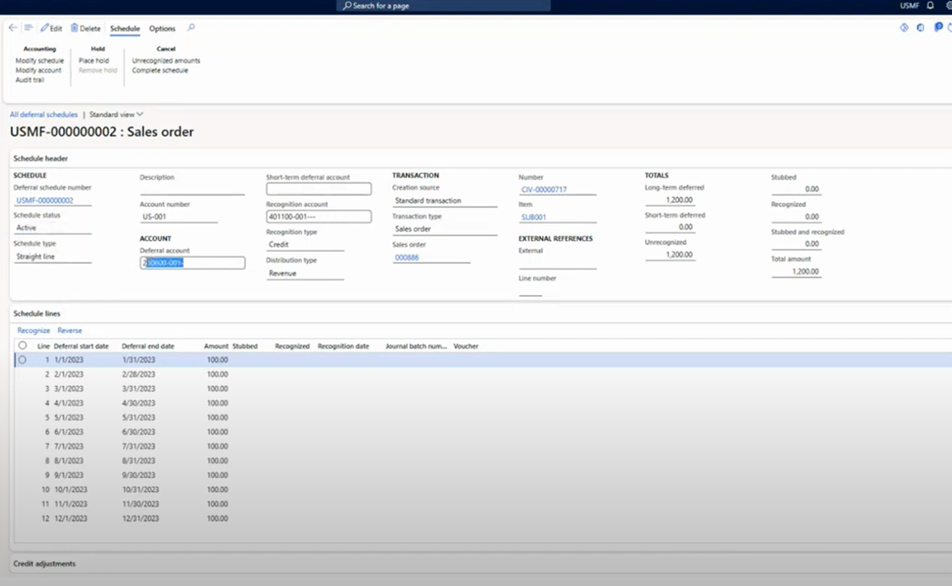Collapse the Schedule header section
This screenshot has width=952, height=586.
point(40,159)
